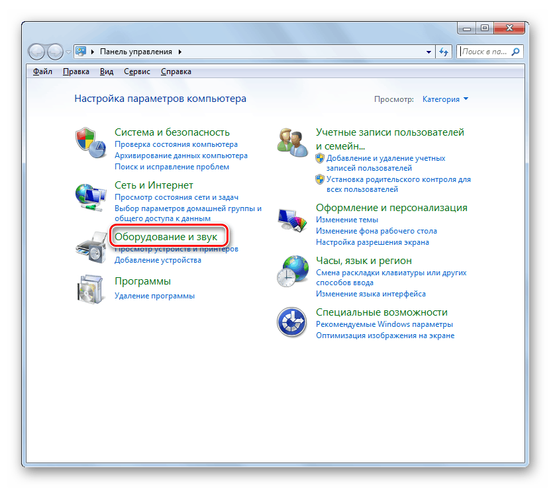Screen dimensions: 551x489
Task: Open Изменение темы link
Action: tap(347, 220)
